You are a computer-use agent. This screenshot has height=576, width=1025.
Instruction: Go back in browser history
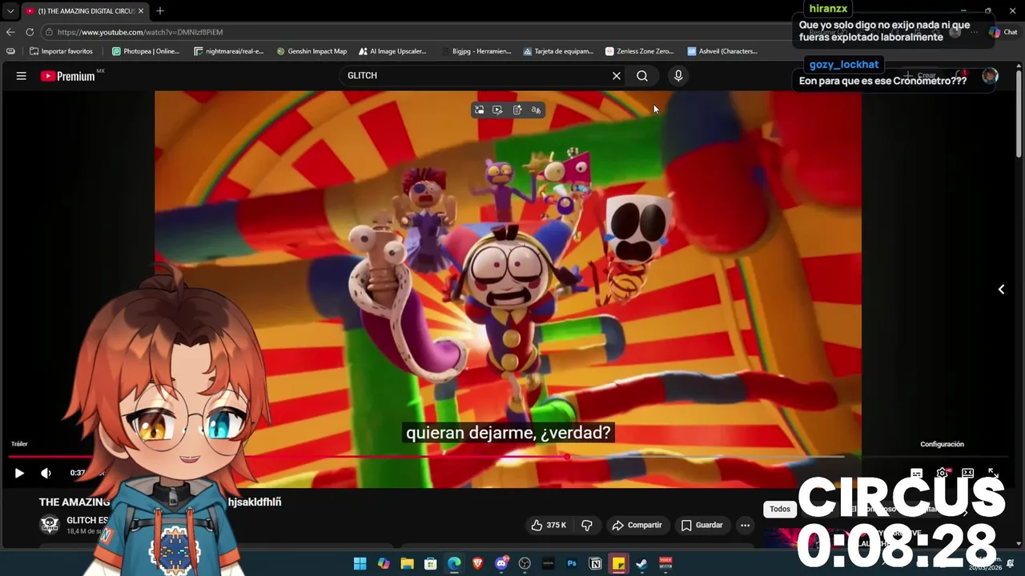(x=10, y=32)
